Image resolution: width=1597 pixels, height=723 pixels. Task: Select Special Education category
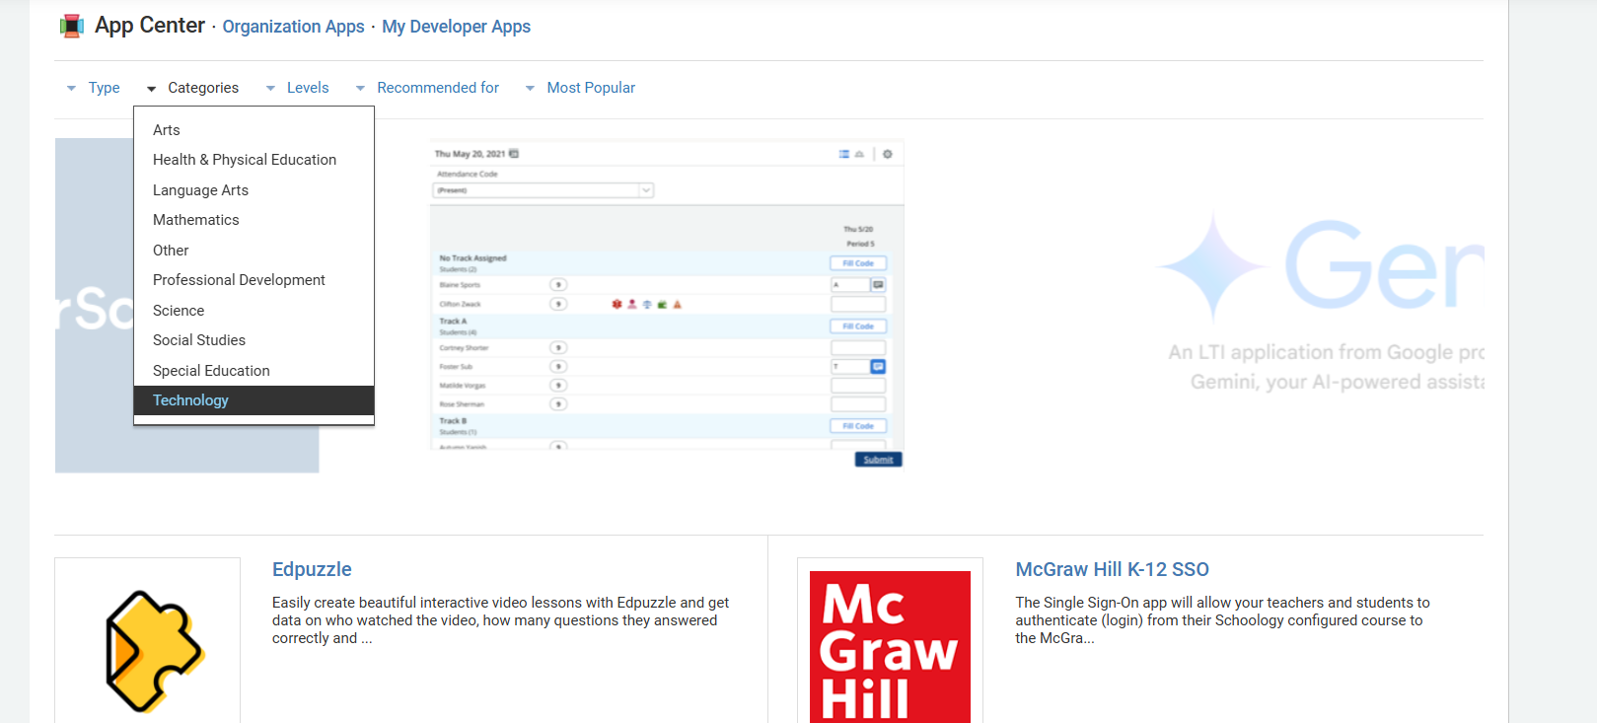click(x=254, y=371)
